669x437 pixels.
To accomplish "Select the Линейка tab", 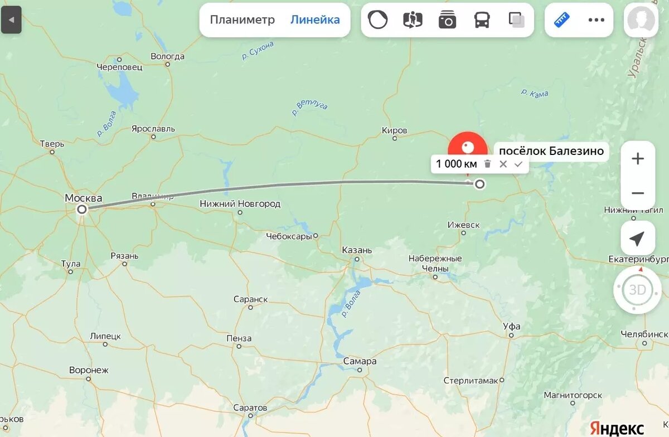I will 315,20.
